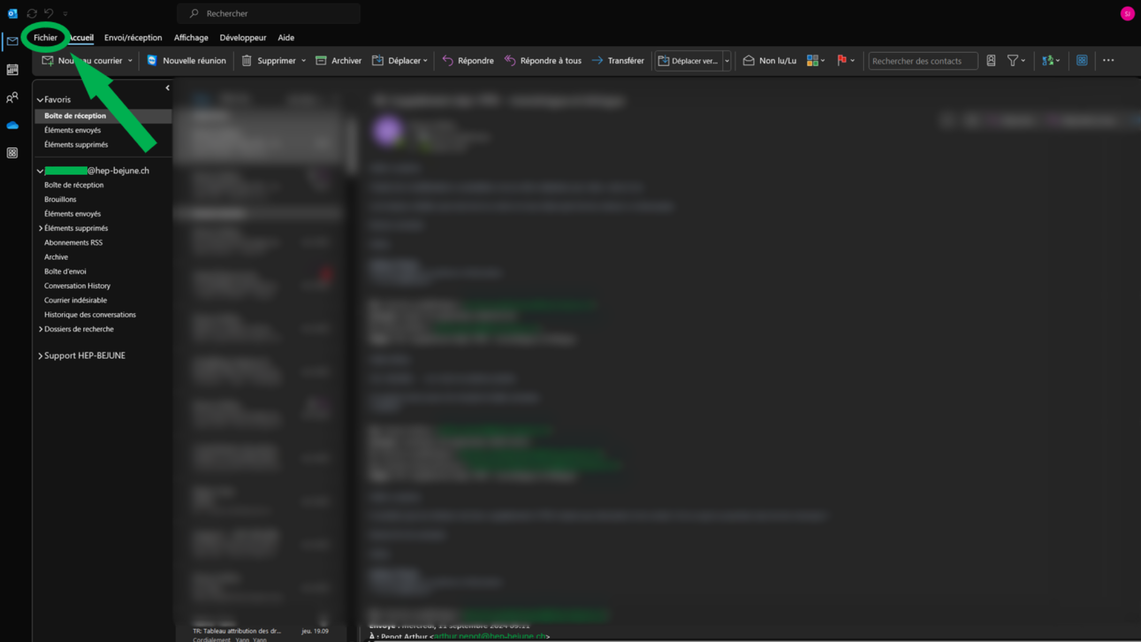This screenshot has width=1141, height=642.
Task: Collapse the Favoris folder group
Action: (x=40, y=100)
